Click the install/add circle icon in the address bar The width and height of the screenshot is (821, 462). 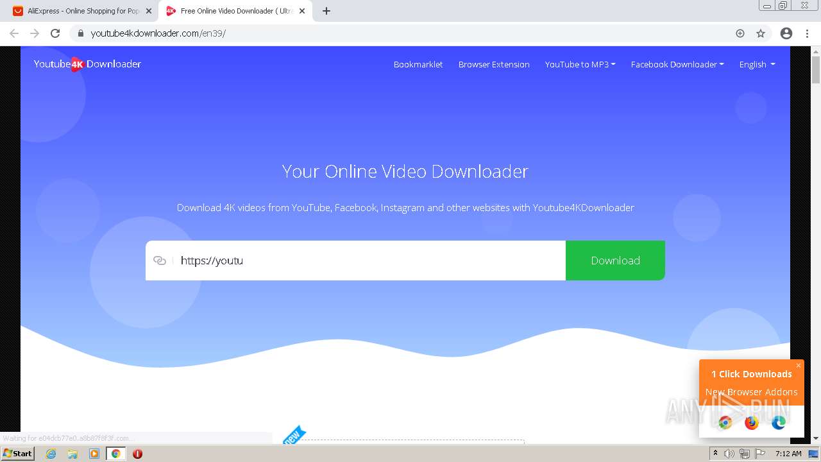(740, 33)
